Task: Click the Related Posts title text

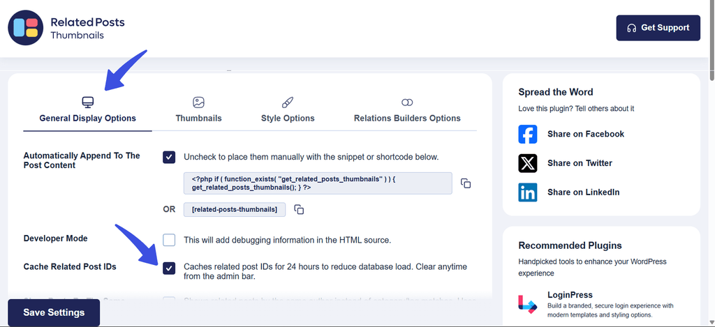Action: point(87,22)
